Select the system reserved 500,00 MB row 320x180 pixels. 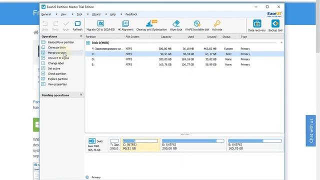tap(184, 49)
